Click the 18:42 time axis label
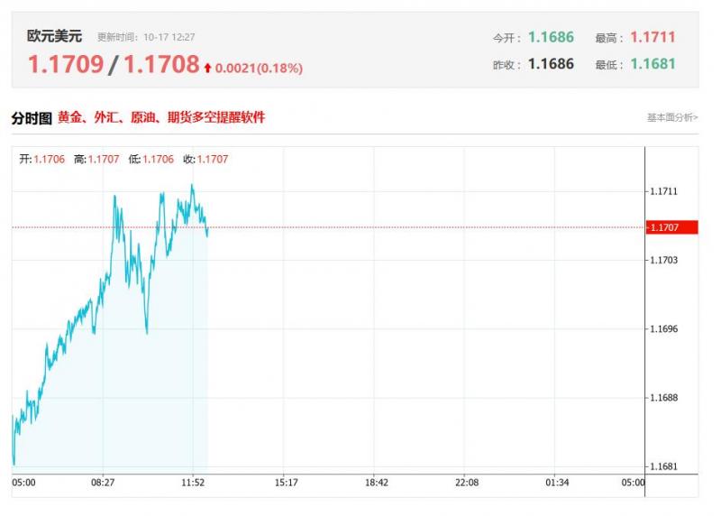Viewport: 721px width, 516px height. (x=377, y=483)
